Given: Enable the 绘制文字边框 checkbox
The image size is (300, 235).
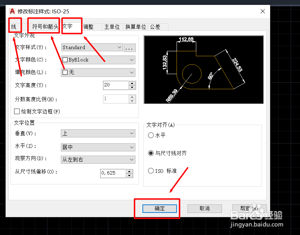Looking at the screenshot, I should [x=17, y=111].
